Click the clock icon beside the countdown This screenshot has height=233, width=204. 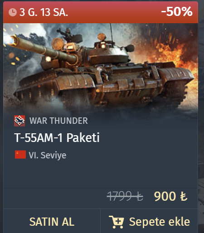[13, 12]
